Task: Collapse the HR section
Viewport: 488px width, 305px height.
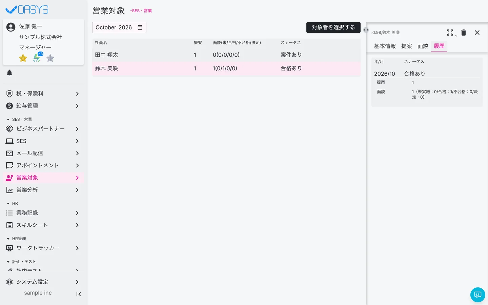Action: (x=8, y=204)
